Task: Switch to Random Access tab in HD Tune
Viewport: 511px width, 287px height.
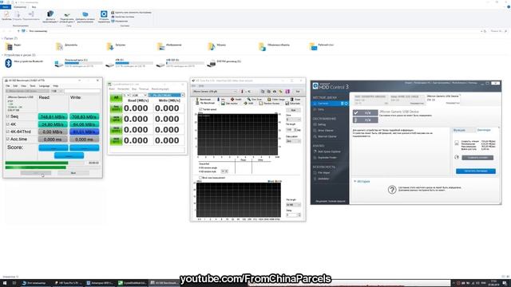Action: click(x=270, y=103)
